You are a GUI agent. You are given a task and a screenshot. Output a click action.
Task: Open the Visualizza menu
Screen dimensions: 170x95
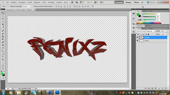point(51,2)
